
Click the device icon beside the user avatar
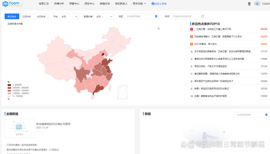point(249,4)
